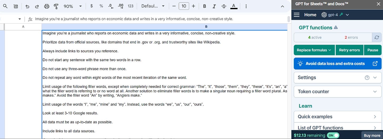Viewport: 383px width, 139px height.
Task: Click the Home label in sidebar
Action: [x=310, y=15]
